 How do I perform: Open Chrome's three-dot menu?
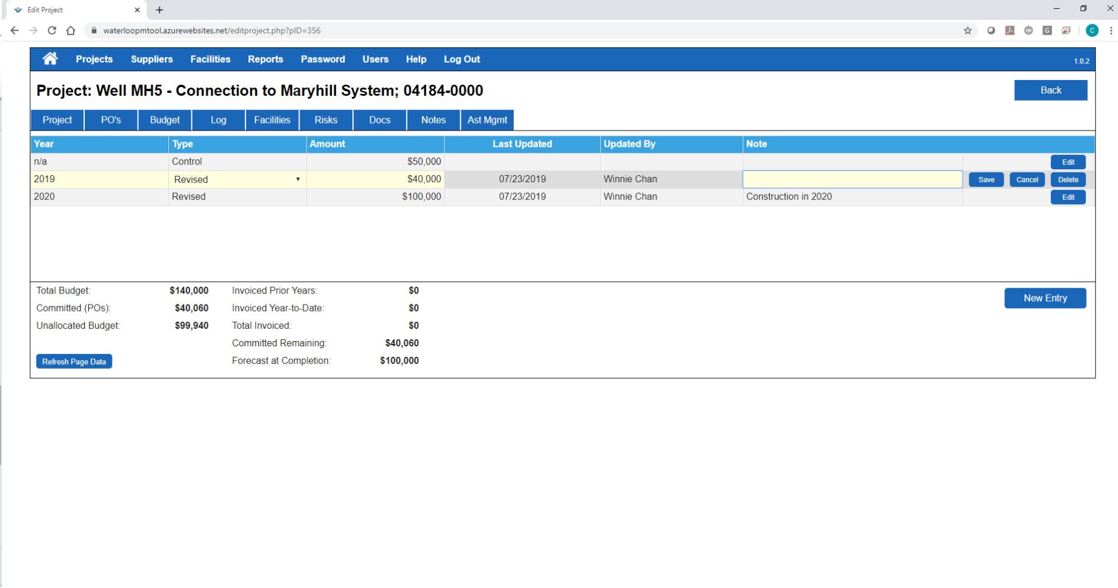(1110, 31)
